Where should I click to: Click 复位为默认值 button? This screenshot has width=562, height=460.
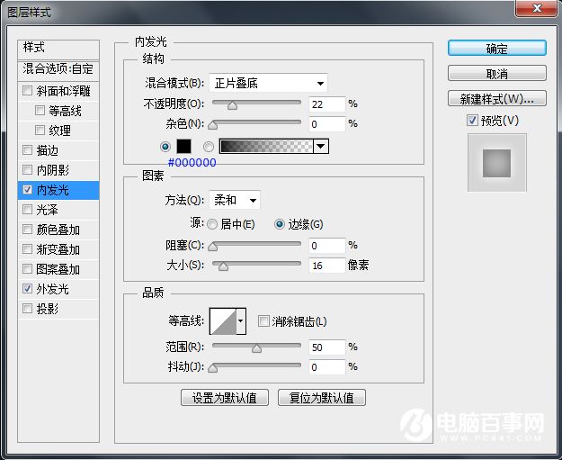pos(322,398)
